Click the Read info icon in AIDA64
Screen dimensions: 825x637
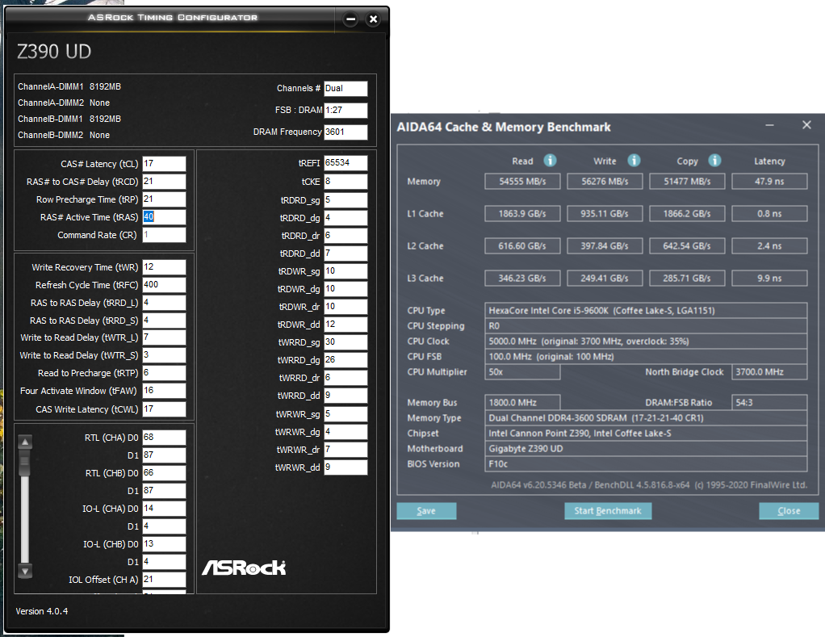[x=550, y=161]
